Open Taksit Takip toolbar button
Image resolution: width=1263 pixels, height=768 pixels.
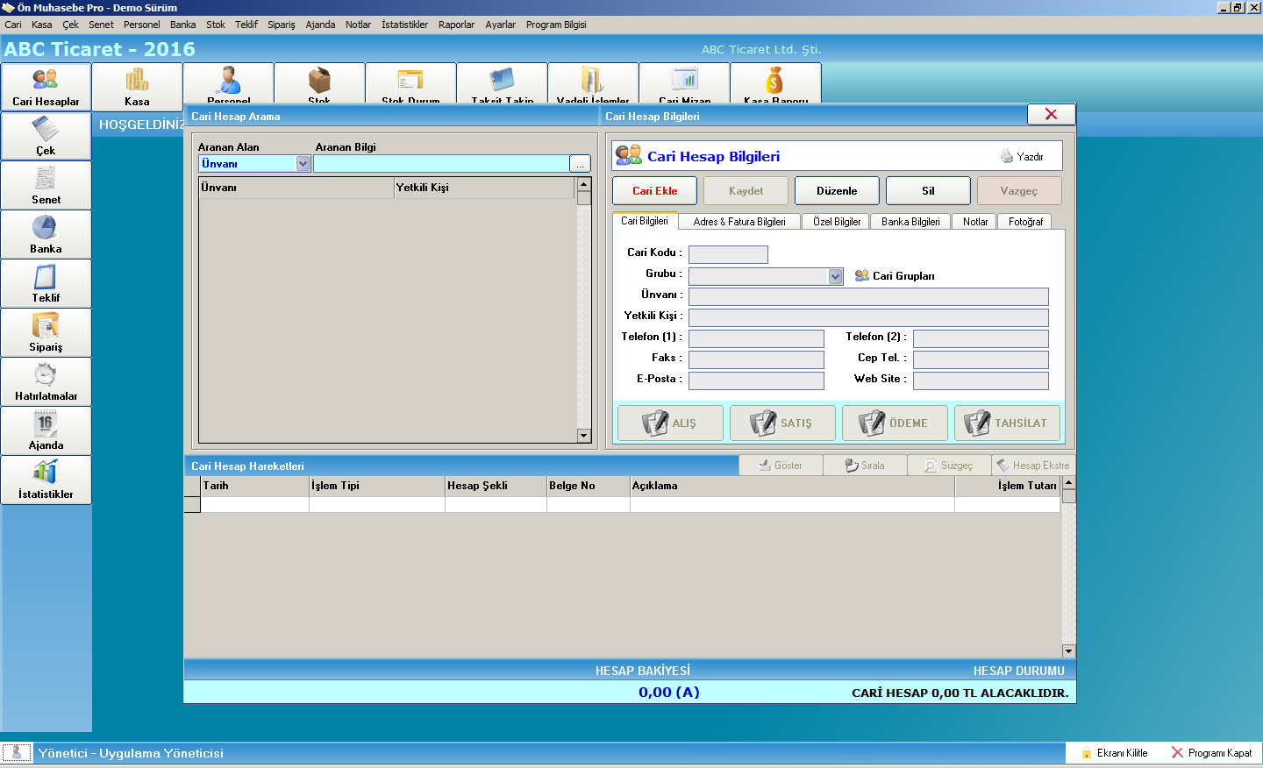pos(502,83)
